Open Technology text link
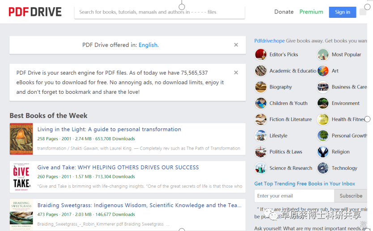Image resolution: width=373 pixels, height=231 pixels. coord(344,168)
